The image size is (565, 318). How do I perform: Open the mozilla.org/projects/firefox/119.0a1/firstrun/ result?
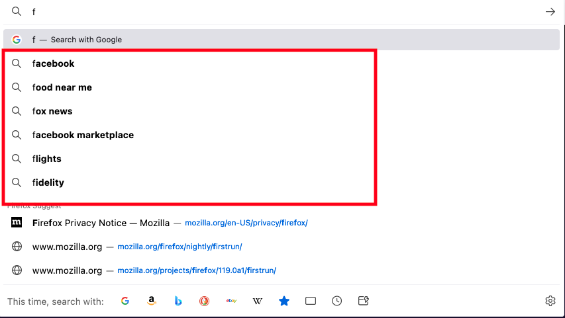tap(282, 270)
